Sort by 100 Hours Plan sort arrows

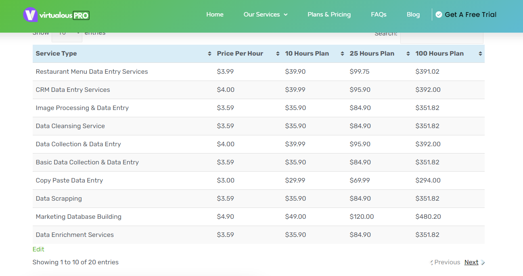[480, 54]
